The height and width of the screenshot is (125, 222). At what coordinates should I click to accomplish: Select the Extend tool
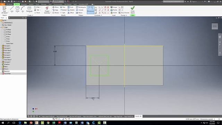(x=63, y=10)
